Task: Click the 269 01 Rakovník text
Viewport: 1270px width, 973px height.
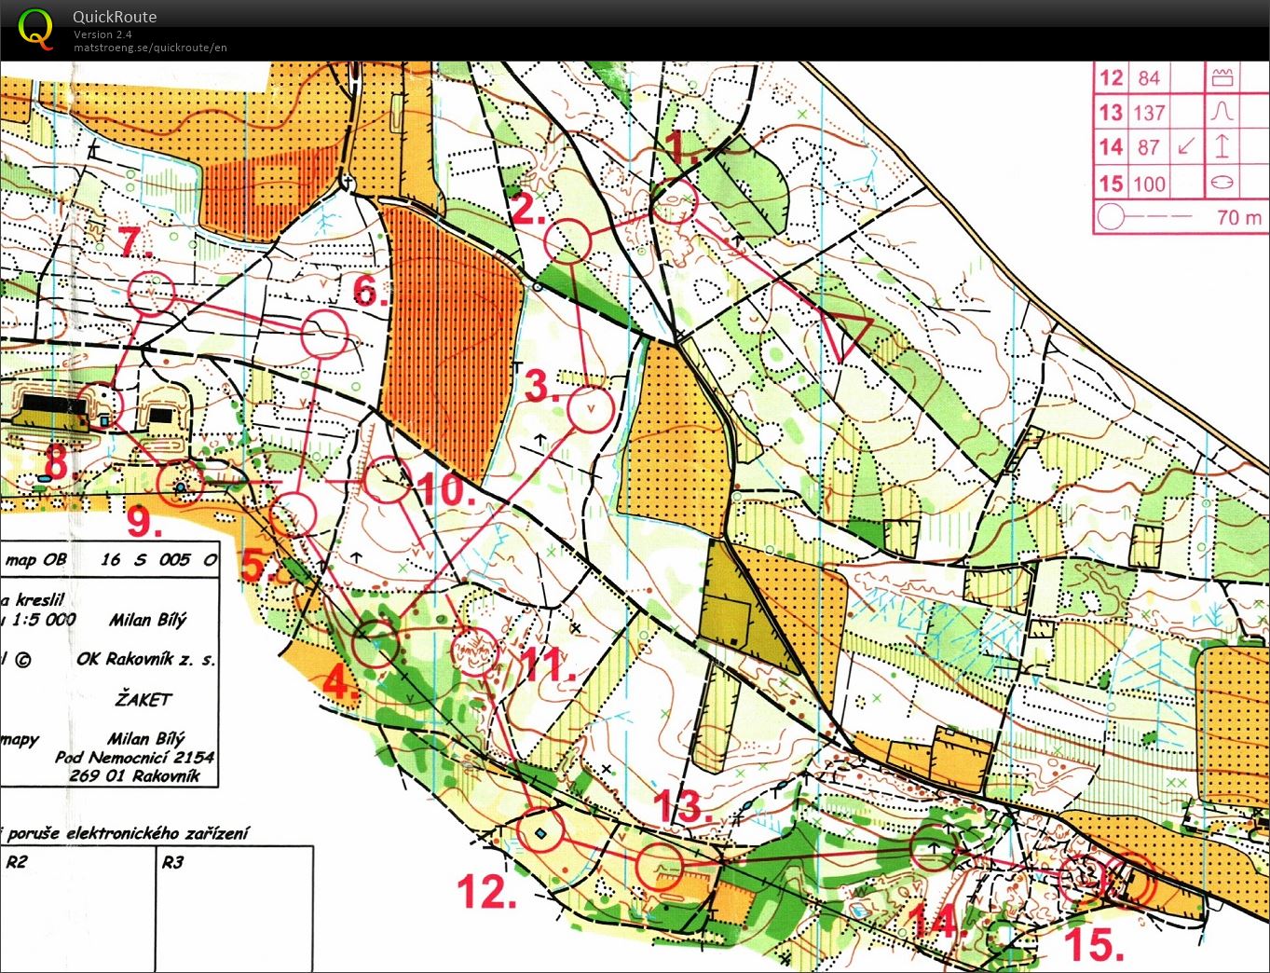Action: click(x=134, y=775)
